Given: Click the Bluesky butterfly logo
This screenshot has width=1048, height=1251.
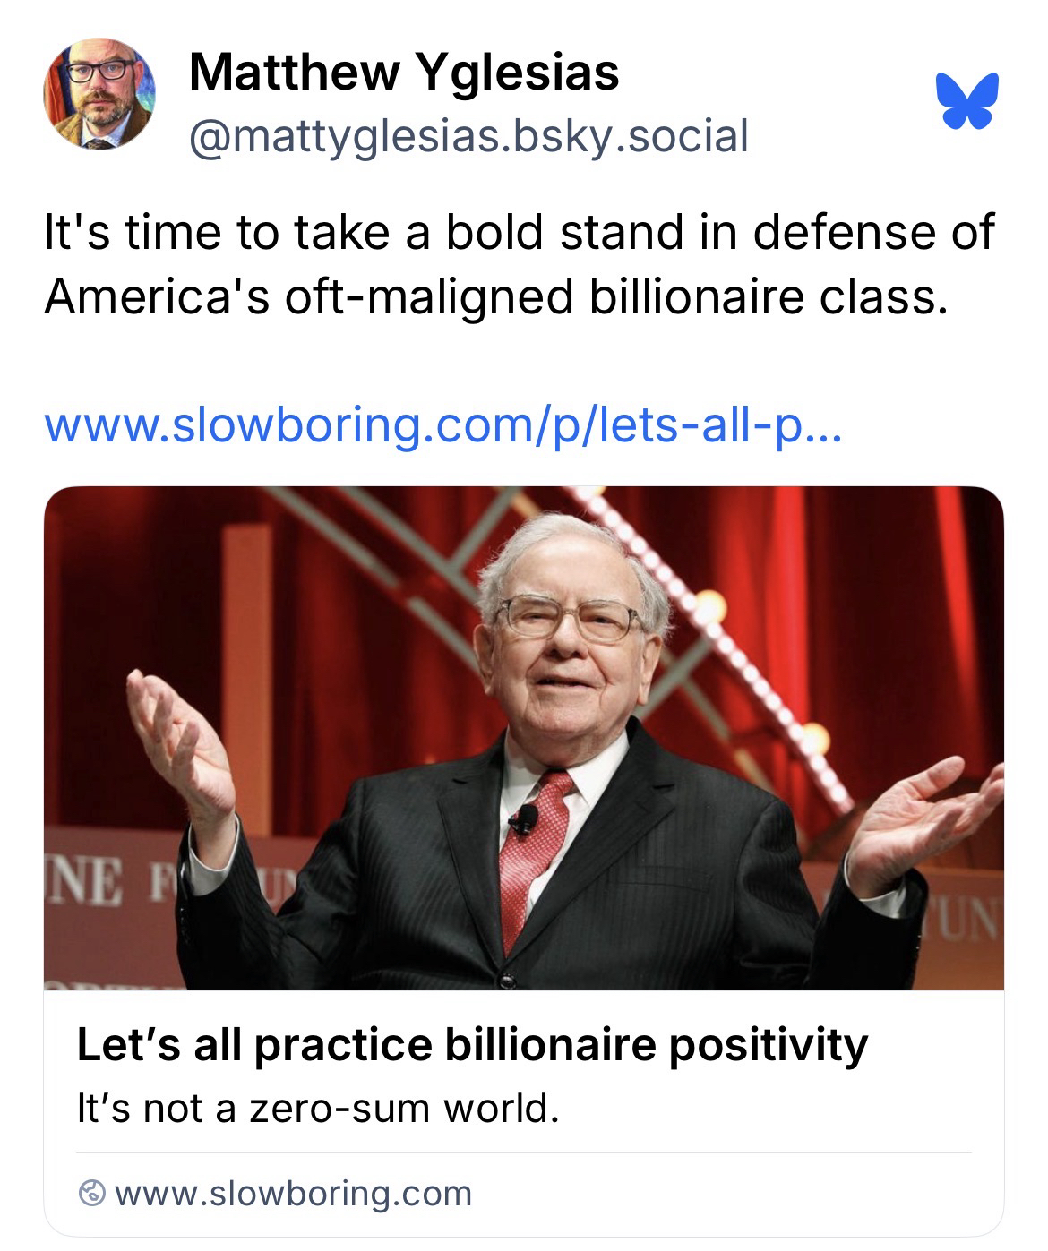Looking at the screenshot, I should click(x=966, y=101).
